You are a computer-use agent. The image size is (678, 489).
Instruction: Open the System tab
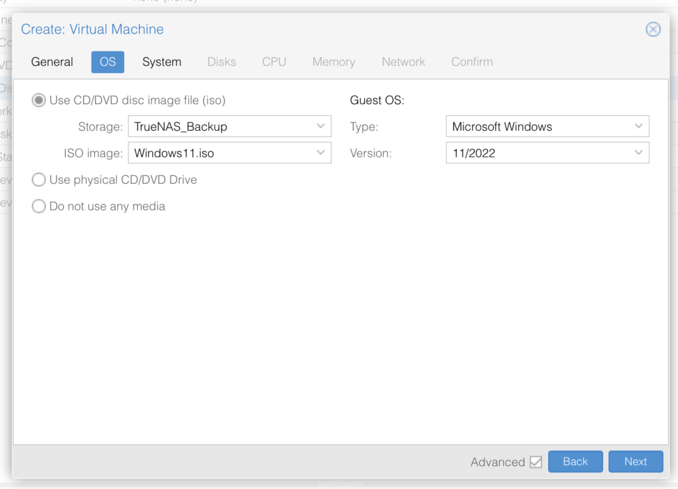(161, 62)
